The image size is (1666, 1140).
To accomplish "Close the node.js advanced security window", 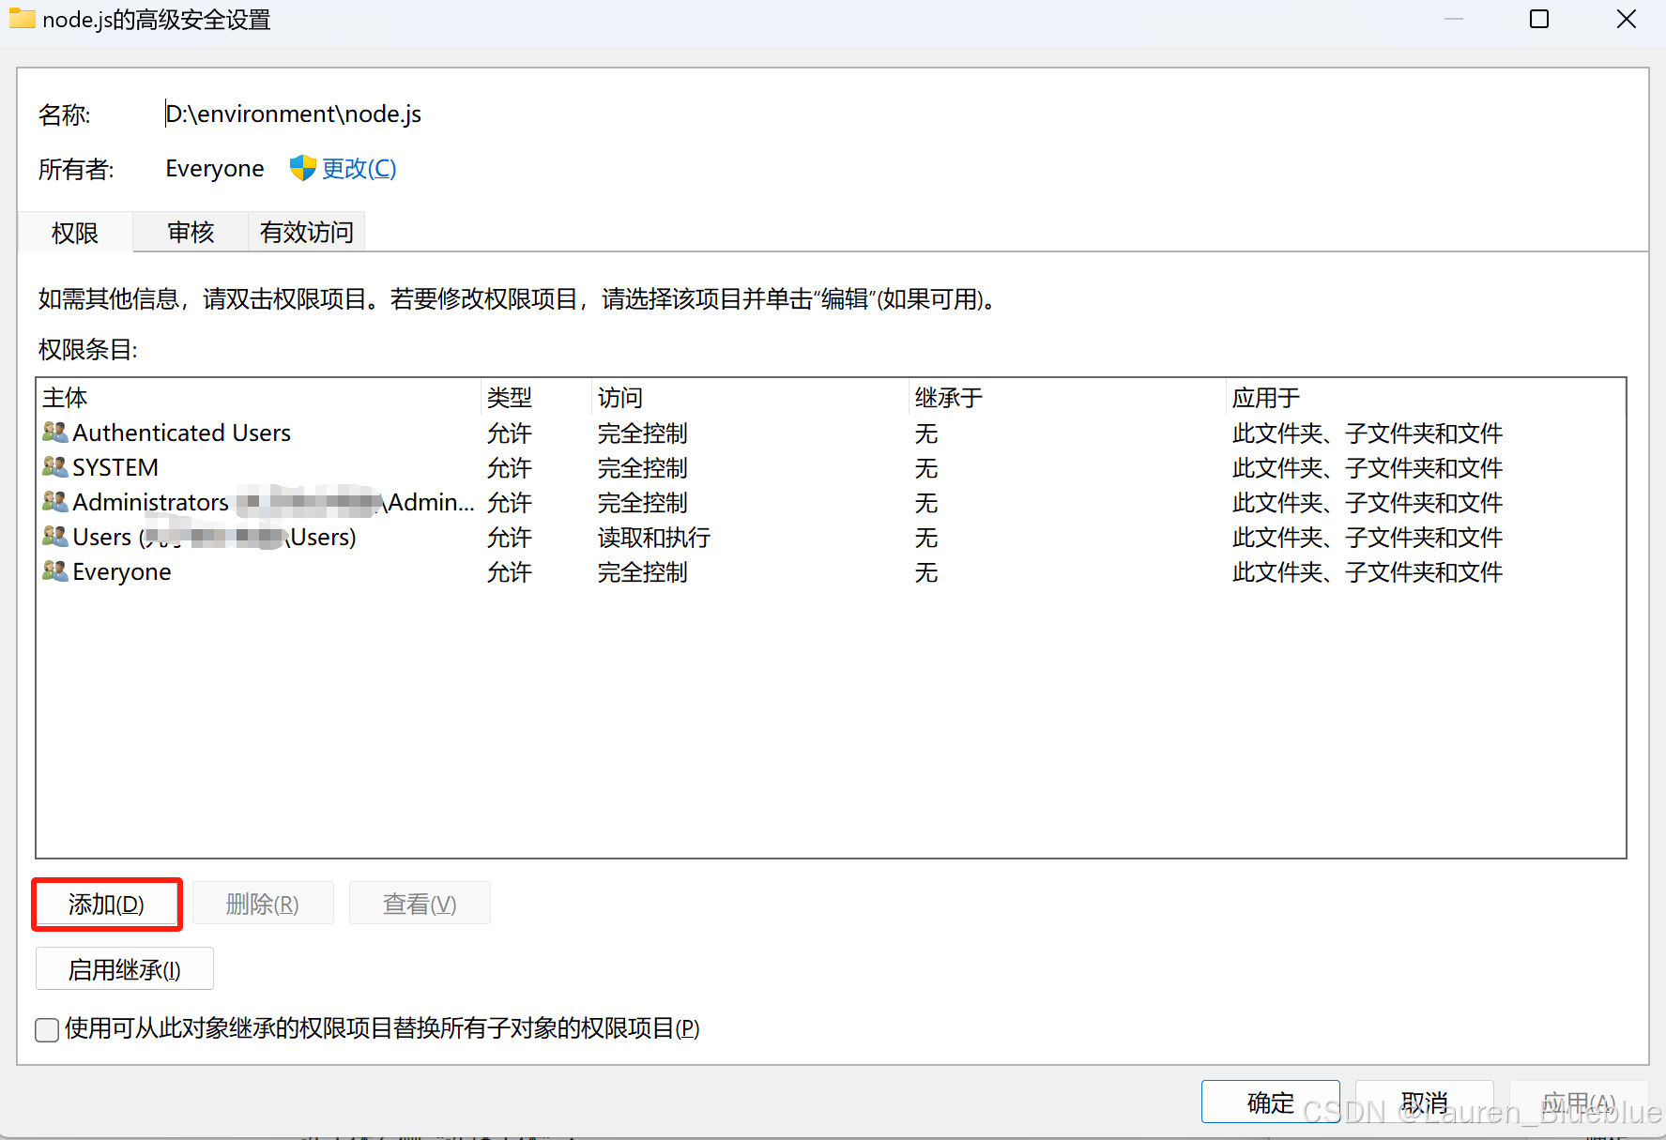I will (x=1627, y=19).
